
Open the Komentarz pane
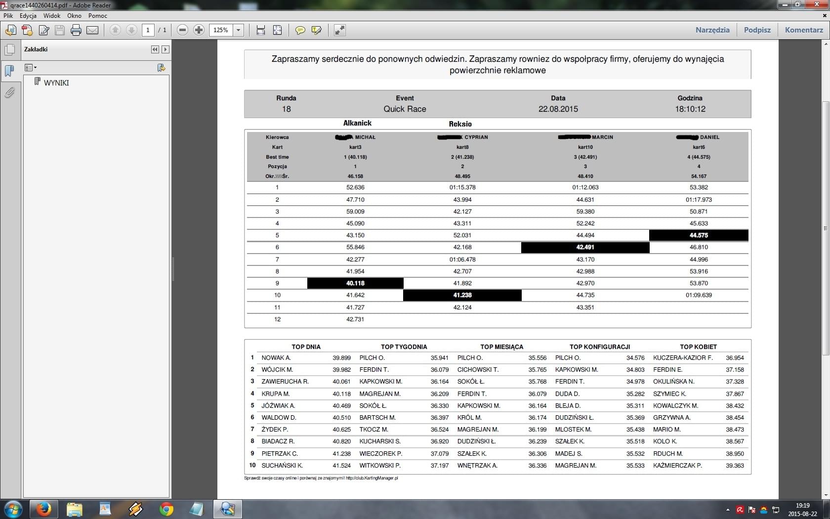click(803, 30)
